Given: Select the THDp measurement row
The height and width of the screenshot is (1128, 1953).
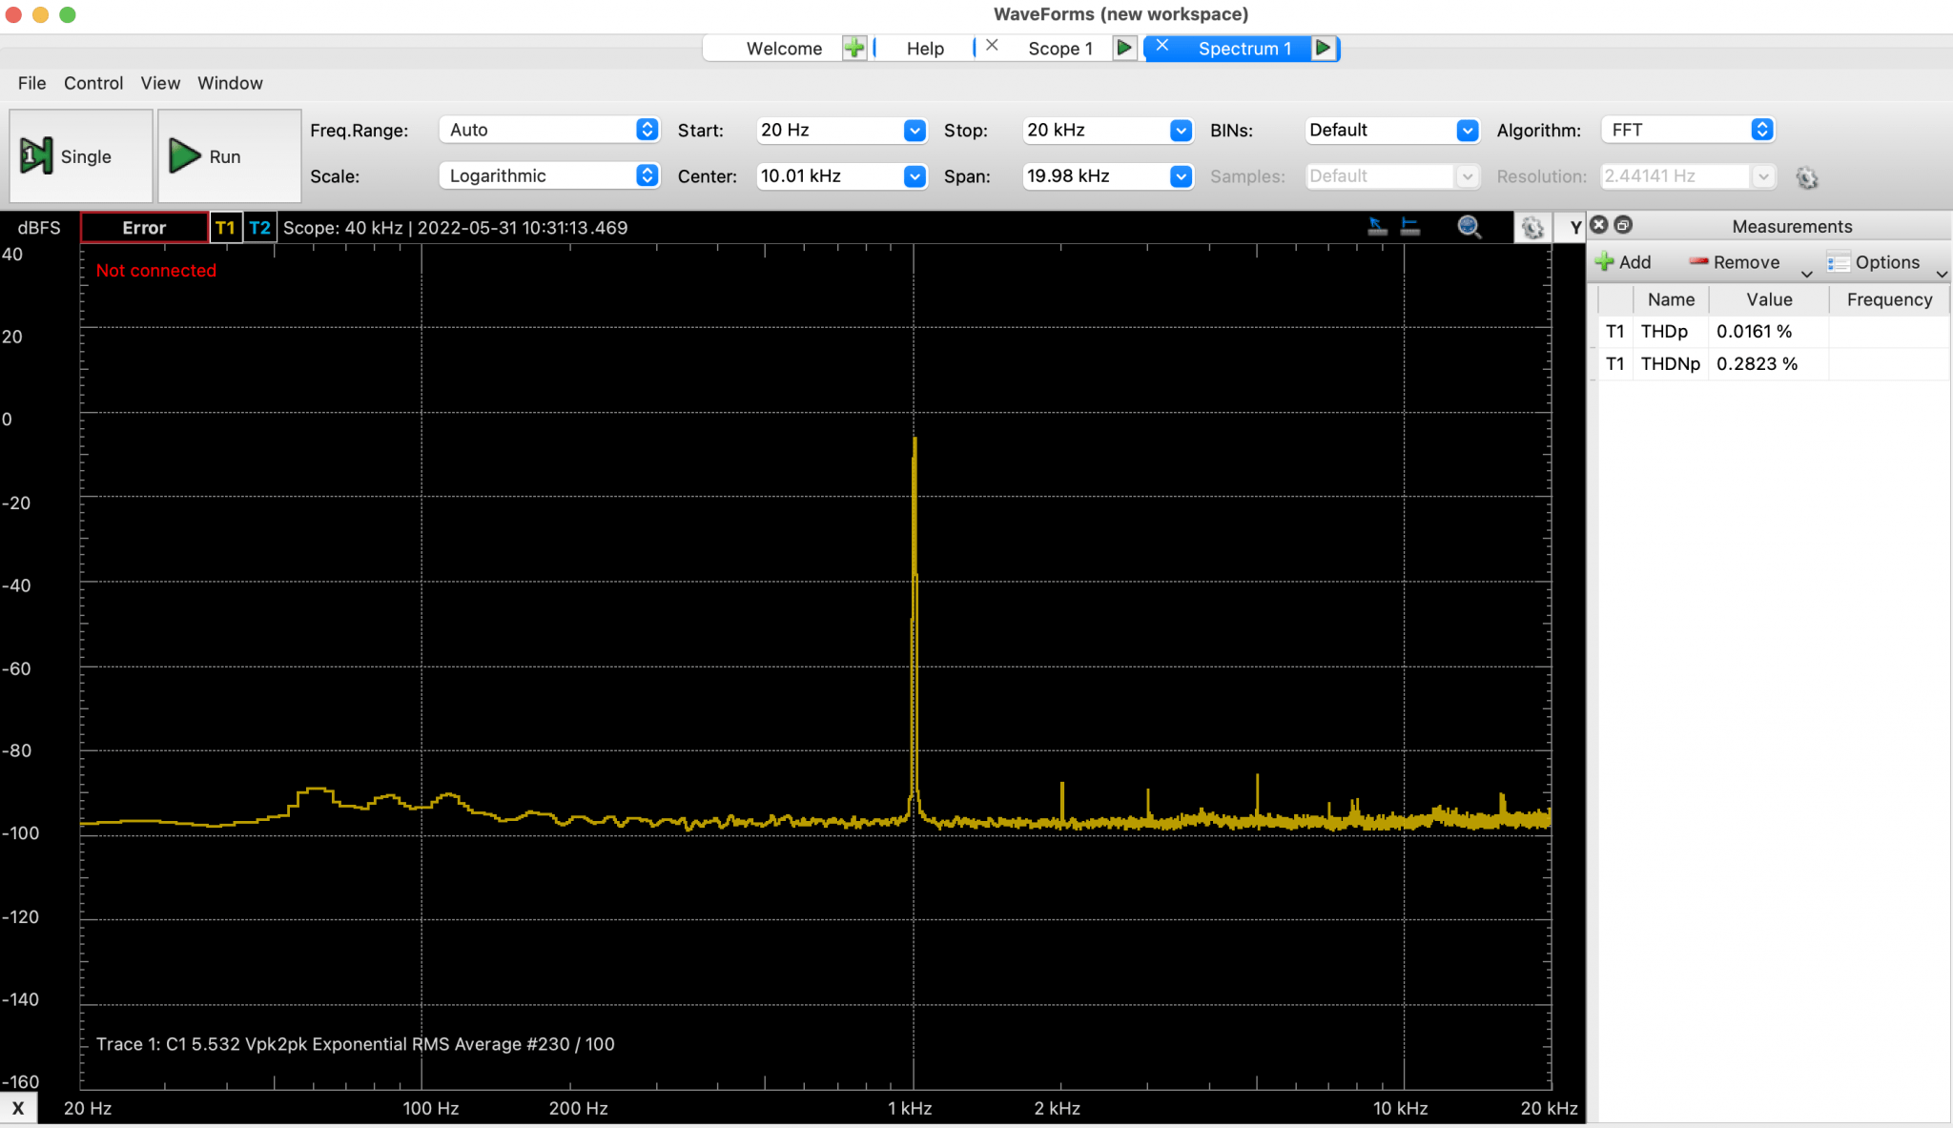Looking at the screenshot, I should pos(1774,331).
